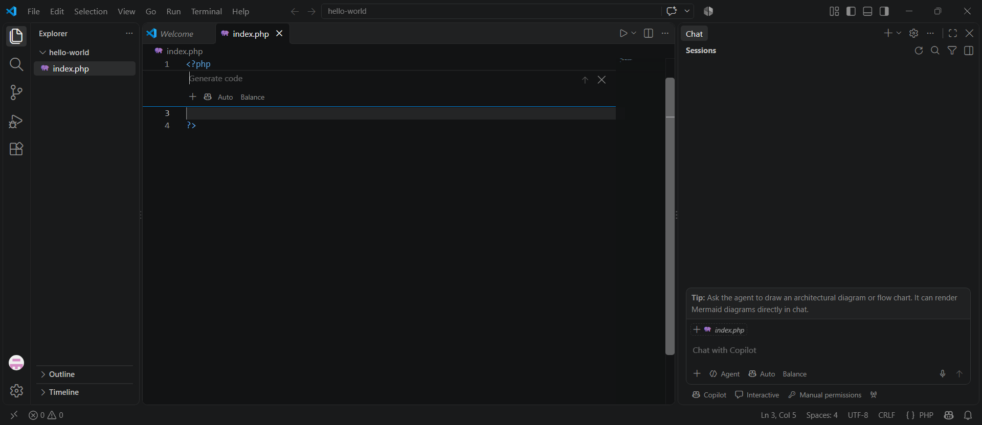
Task: Split the editor to the right
Action: point(649,33)
